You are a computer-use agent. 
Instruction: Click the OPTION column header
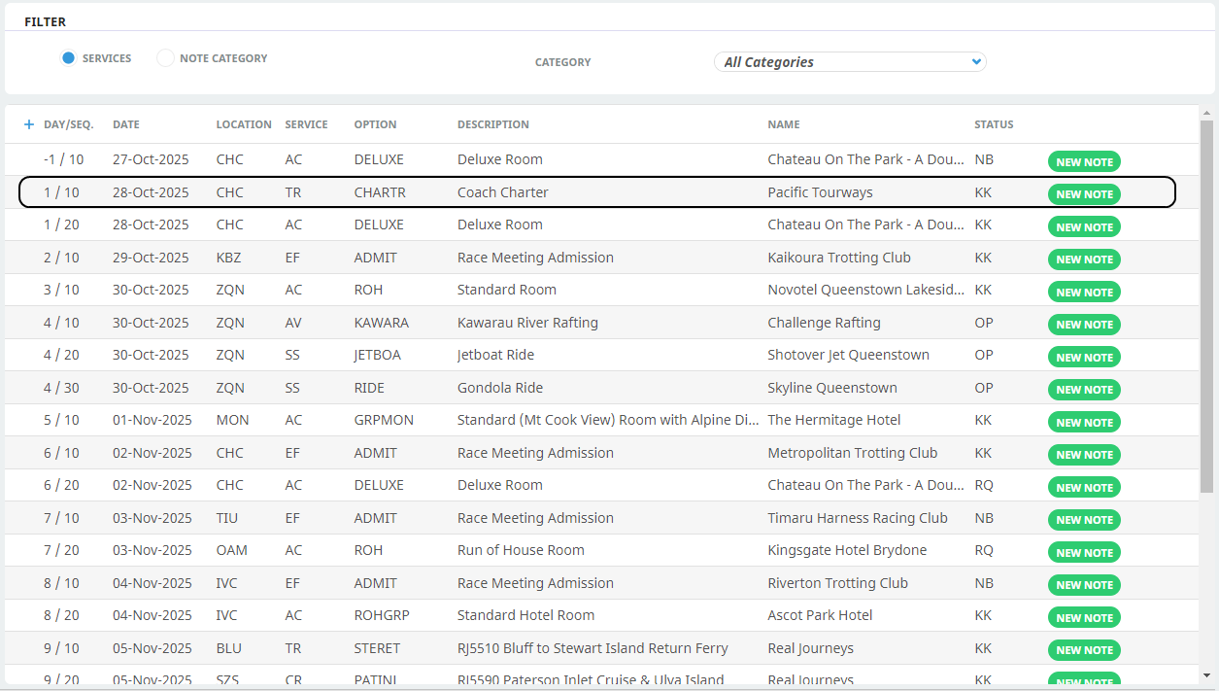pyautogui.click(x=375, y=124)
